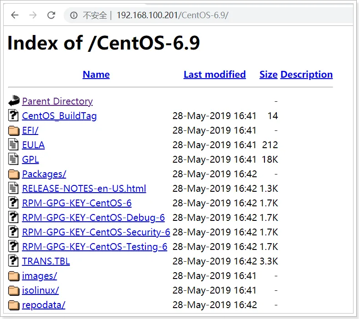This screenshot has width=359, height=319.
Task: Click the browser forward arrow button
Action: (33, 15)
